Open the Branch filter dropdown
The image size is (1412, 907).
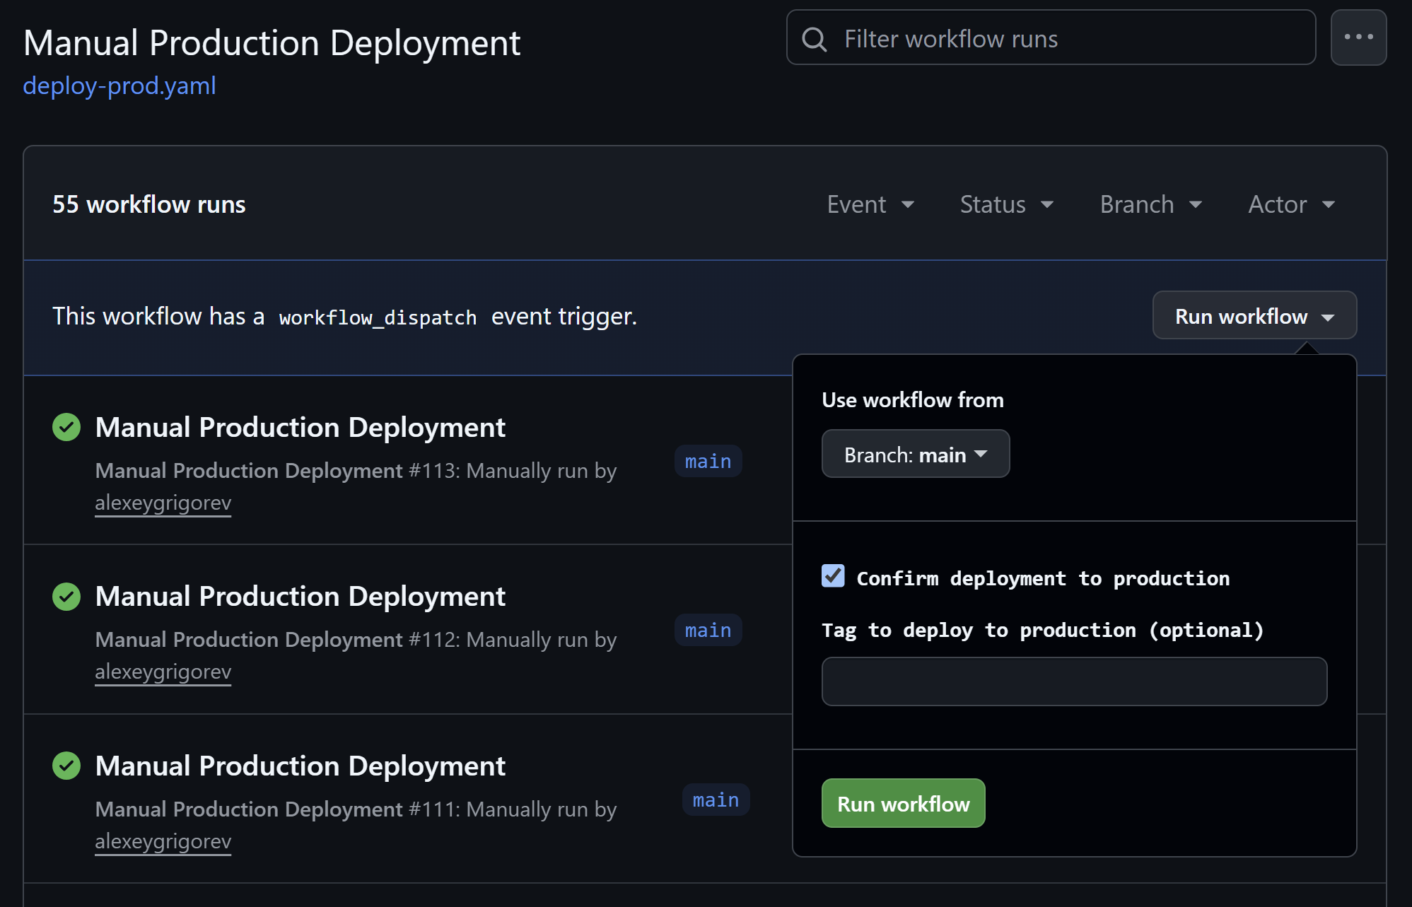coord(1151,204)
